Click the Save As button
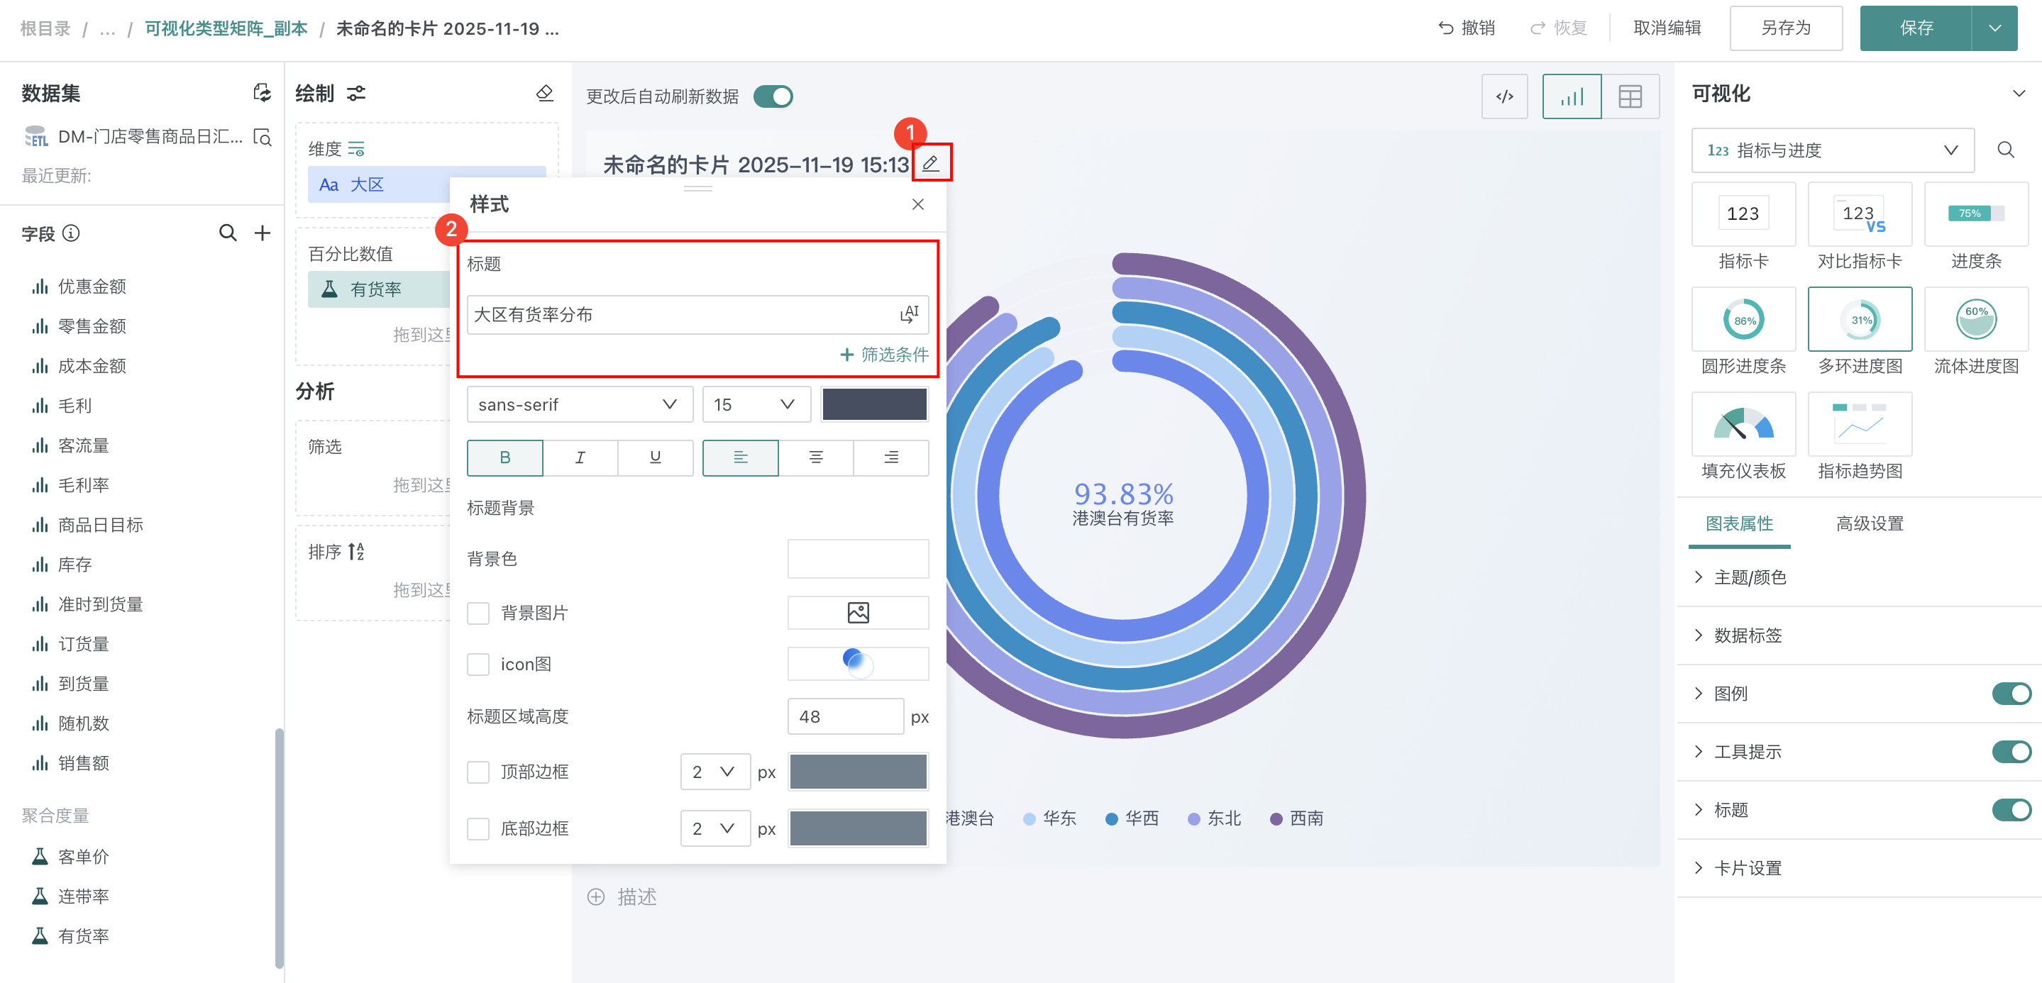The height and width of the screenshot is (983, 2042). [1785, 28]
